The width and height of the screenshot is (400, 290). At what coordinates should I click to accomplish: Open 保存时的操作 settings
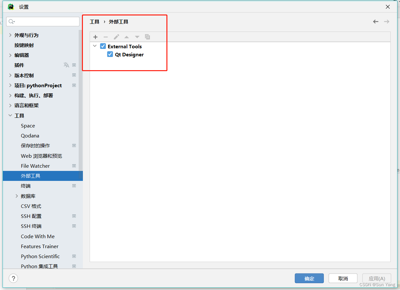(x=35, y=145)
